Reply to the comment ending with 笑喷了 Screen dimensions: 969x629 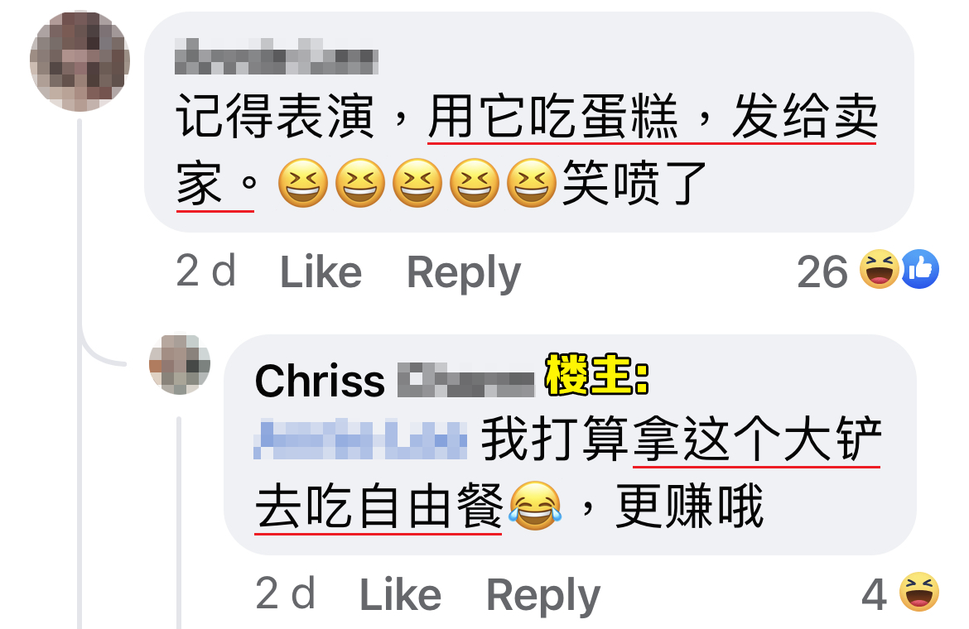tap(464, 272)
